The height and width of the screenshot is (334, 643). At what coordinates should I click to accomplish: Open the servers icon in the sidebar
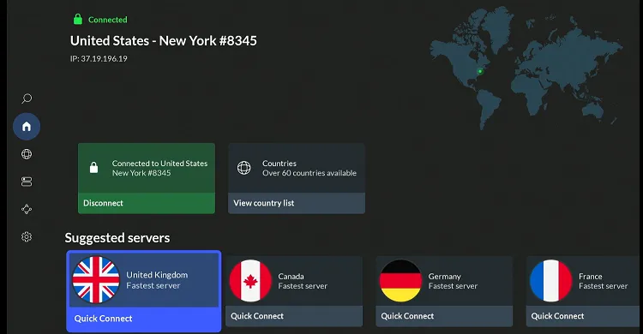27,182
